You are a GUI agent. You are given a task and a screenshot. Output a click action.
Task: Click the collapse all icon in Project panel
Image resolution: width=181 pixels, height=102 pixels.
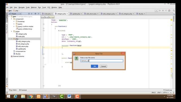point(32,14)
